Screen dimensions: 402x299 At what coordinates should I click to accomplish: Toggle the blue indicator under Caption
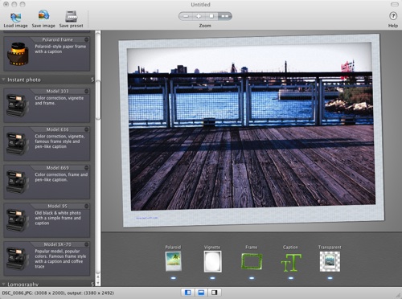click(x=291, y=278)
